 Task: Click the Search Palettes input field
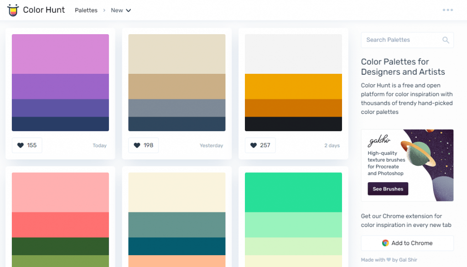(x=401, y=40)
